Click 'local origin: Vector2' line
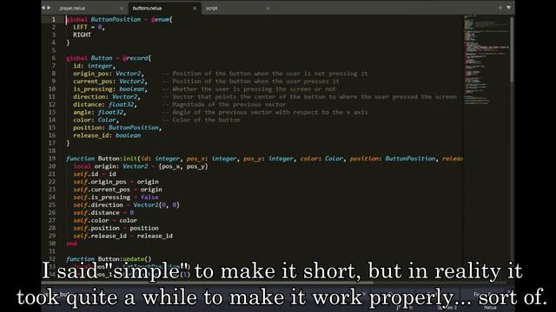This screenshot has height=312, width=556. click(141, 166)
